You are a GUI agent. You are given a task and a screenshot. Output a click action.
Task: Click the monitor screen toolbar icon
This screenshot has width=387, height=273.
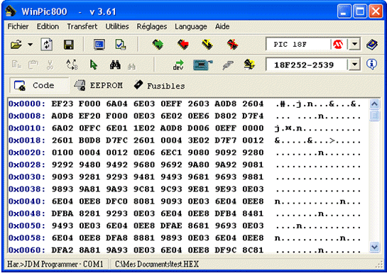pyautogui.click(x=99, y=45)
